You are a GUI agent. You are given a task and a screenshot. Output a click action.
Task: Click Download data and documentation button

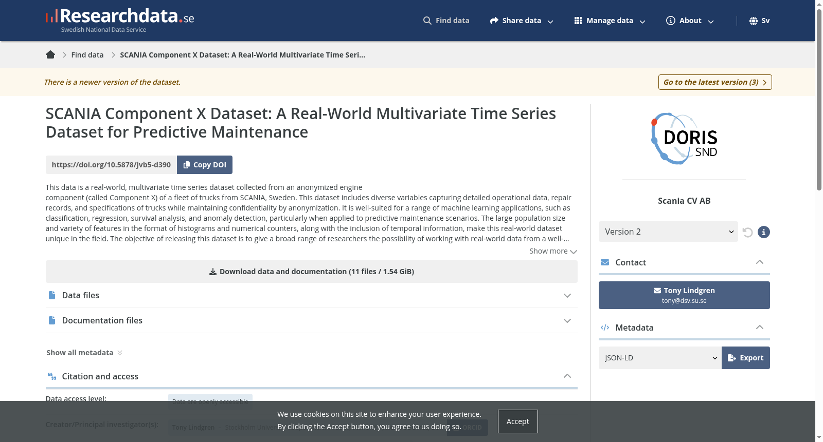coord(312,272)
